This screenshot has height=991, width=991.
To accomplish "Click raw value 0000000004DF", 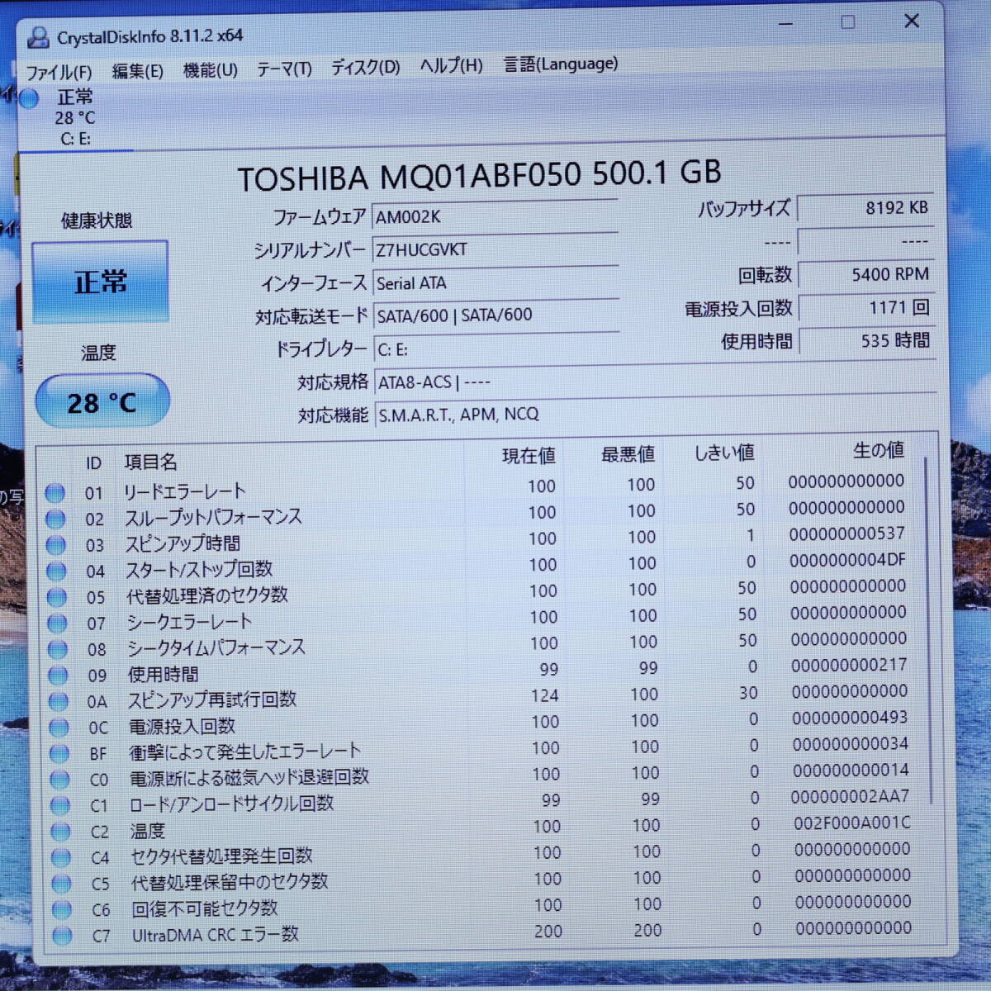I will [x=847, y=560].
